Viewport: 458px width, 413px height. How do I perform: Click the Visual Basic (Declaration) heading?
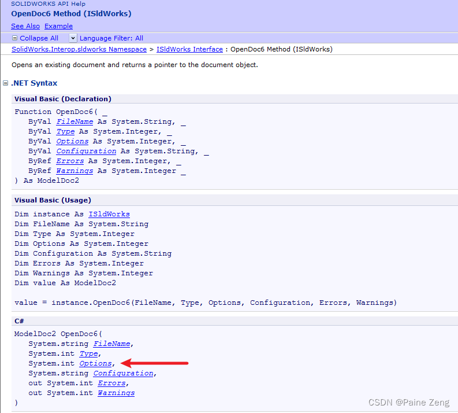(x=63, y=99)
